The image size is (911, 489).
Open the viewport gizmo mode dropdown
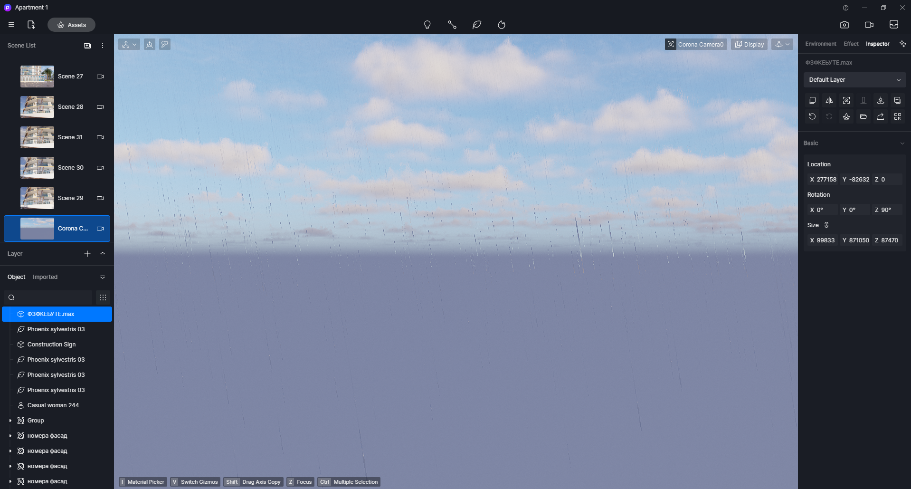click(x=129, y=44)
